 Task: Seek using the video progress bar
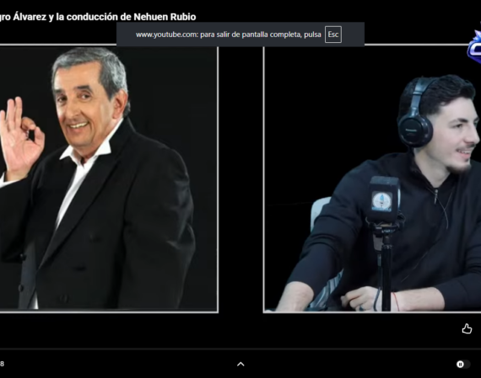[x=240, y=349]
